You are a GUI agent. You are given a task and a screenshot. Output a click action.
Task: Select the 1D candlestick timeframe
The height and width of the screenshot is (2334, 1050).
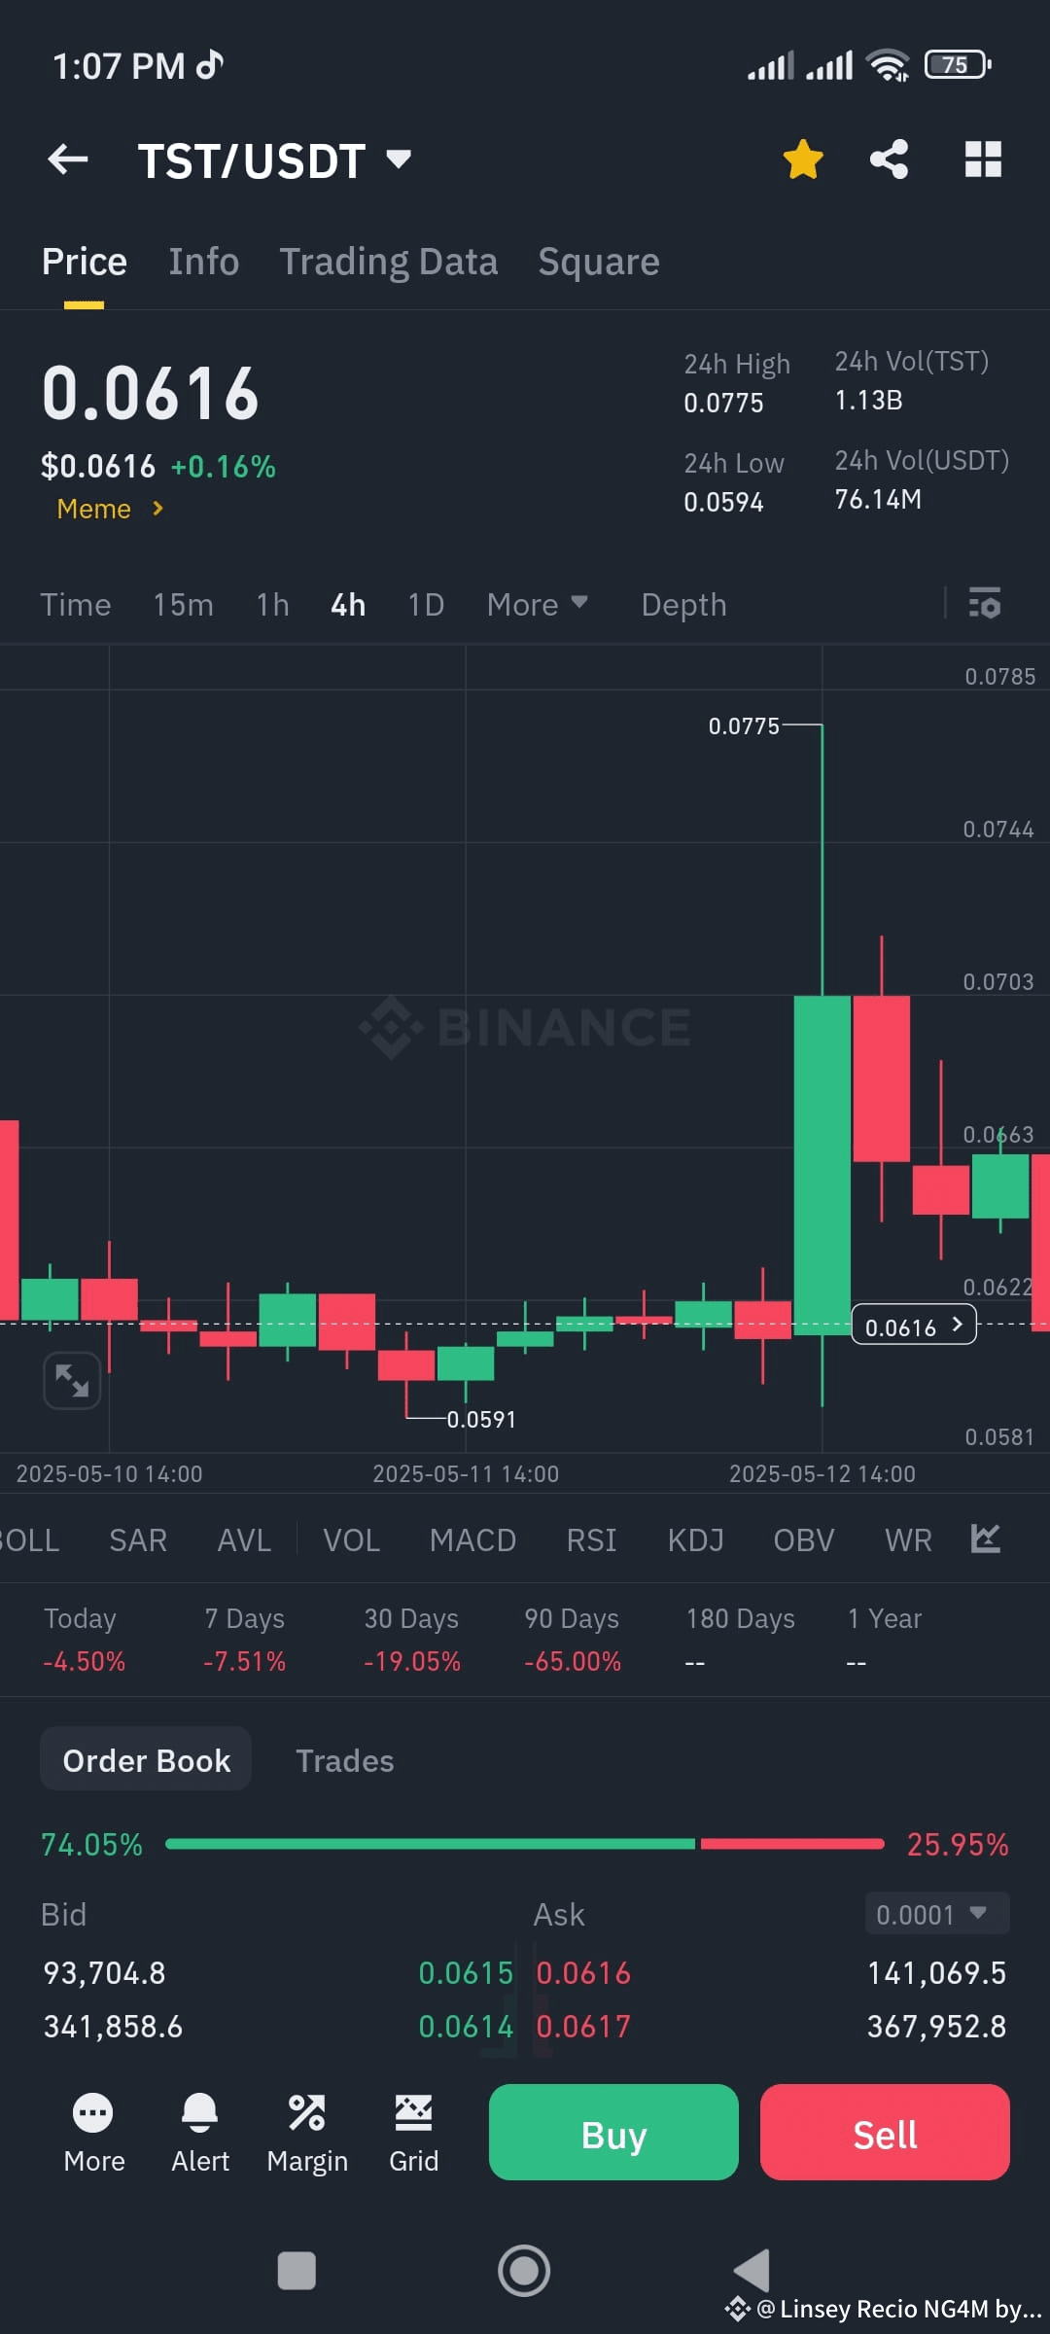425,604
